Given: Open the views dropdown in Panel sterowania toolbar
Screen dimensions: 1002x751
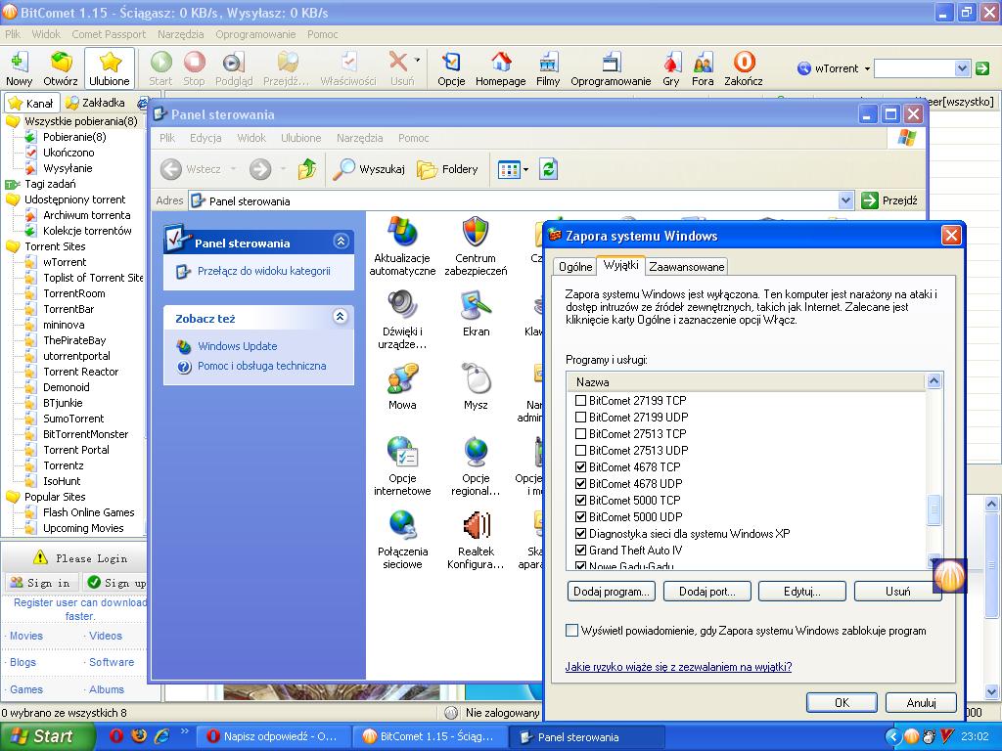Looking at the screenshot, I should tap(525, 170).
